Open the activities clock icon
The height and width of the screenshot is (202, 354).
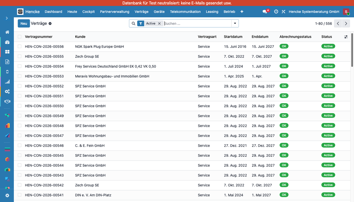[x=276, y=12]
